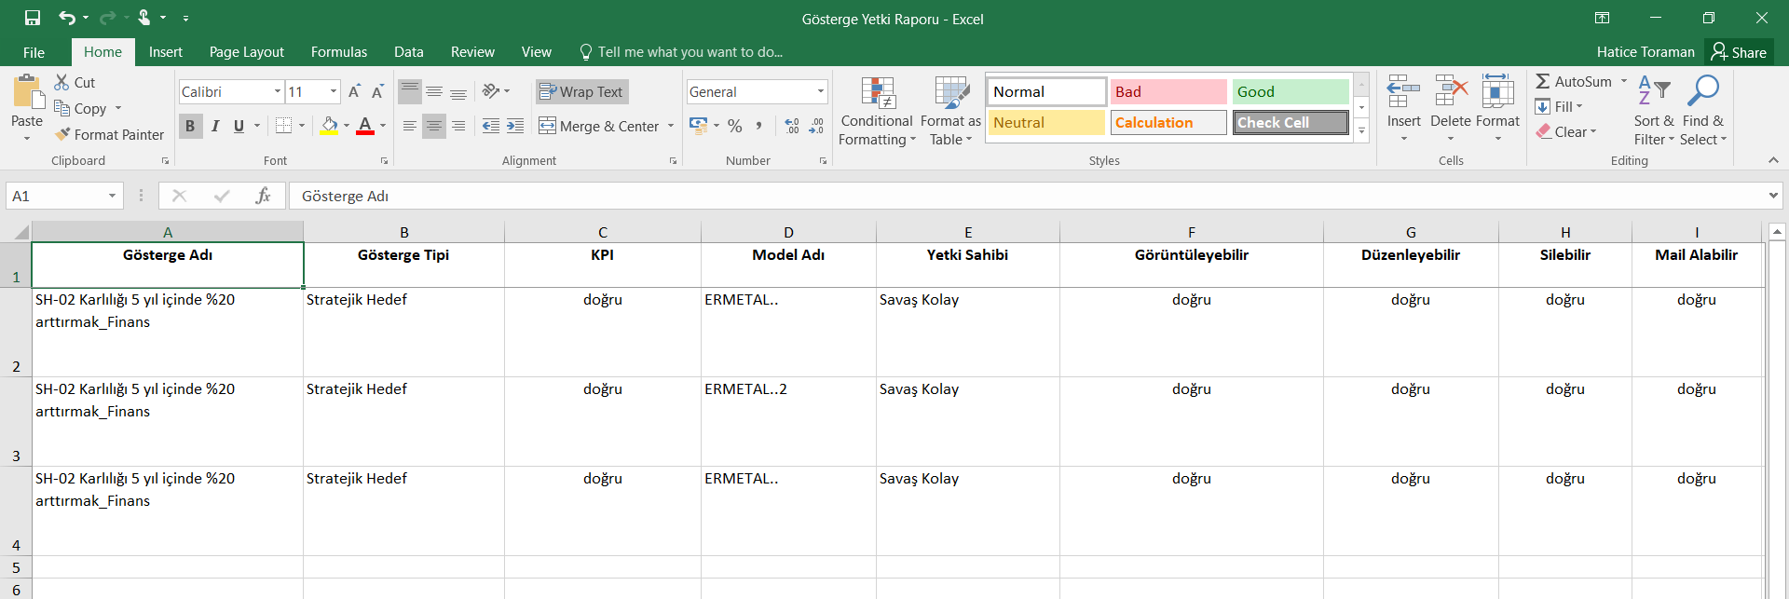
Task: Open the General number format dropdown
Action: [x=821, y=91]
